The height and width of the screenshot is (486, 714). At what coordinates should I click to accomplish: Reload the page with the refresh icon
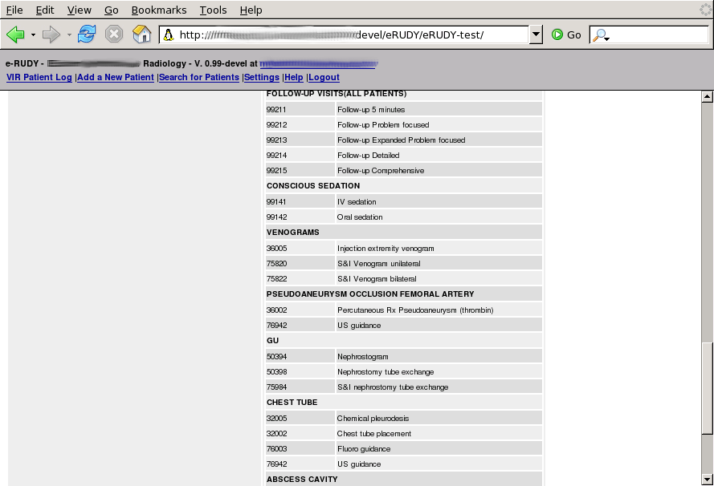(x=87, y=34)
